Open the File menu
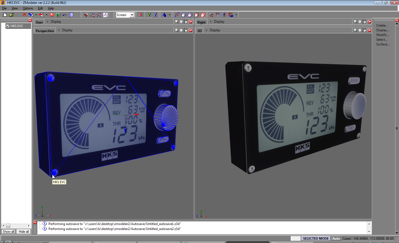The height and width of the screenshot is (243, 399). [x=4, y=8]
